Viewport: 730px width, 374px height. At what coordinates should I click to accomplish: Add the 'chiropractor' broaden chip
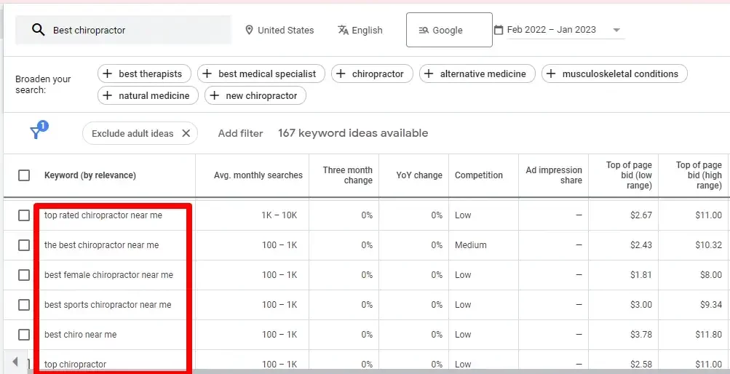click(372, 73)
